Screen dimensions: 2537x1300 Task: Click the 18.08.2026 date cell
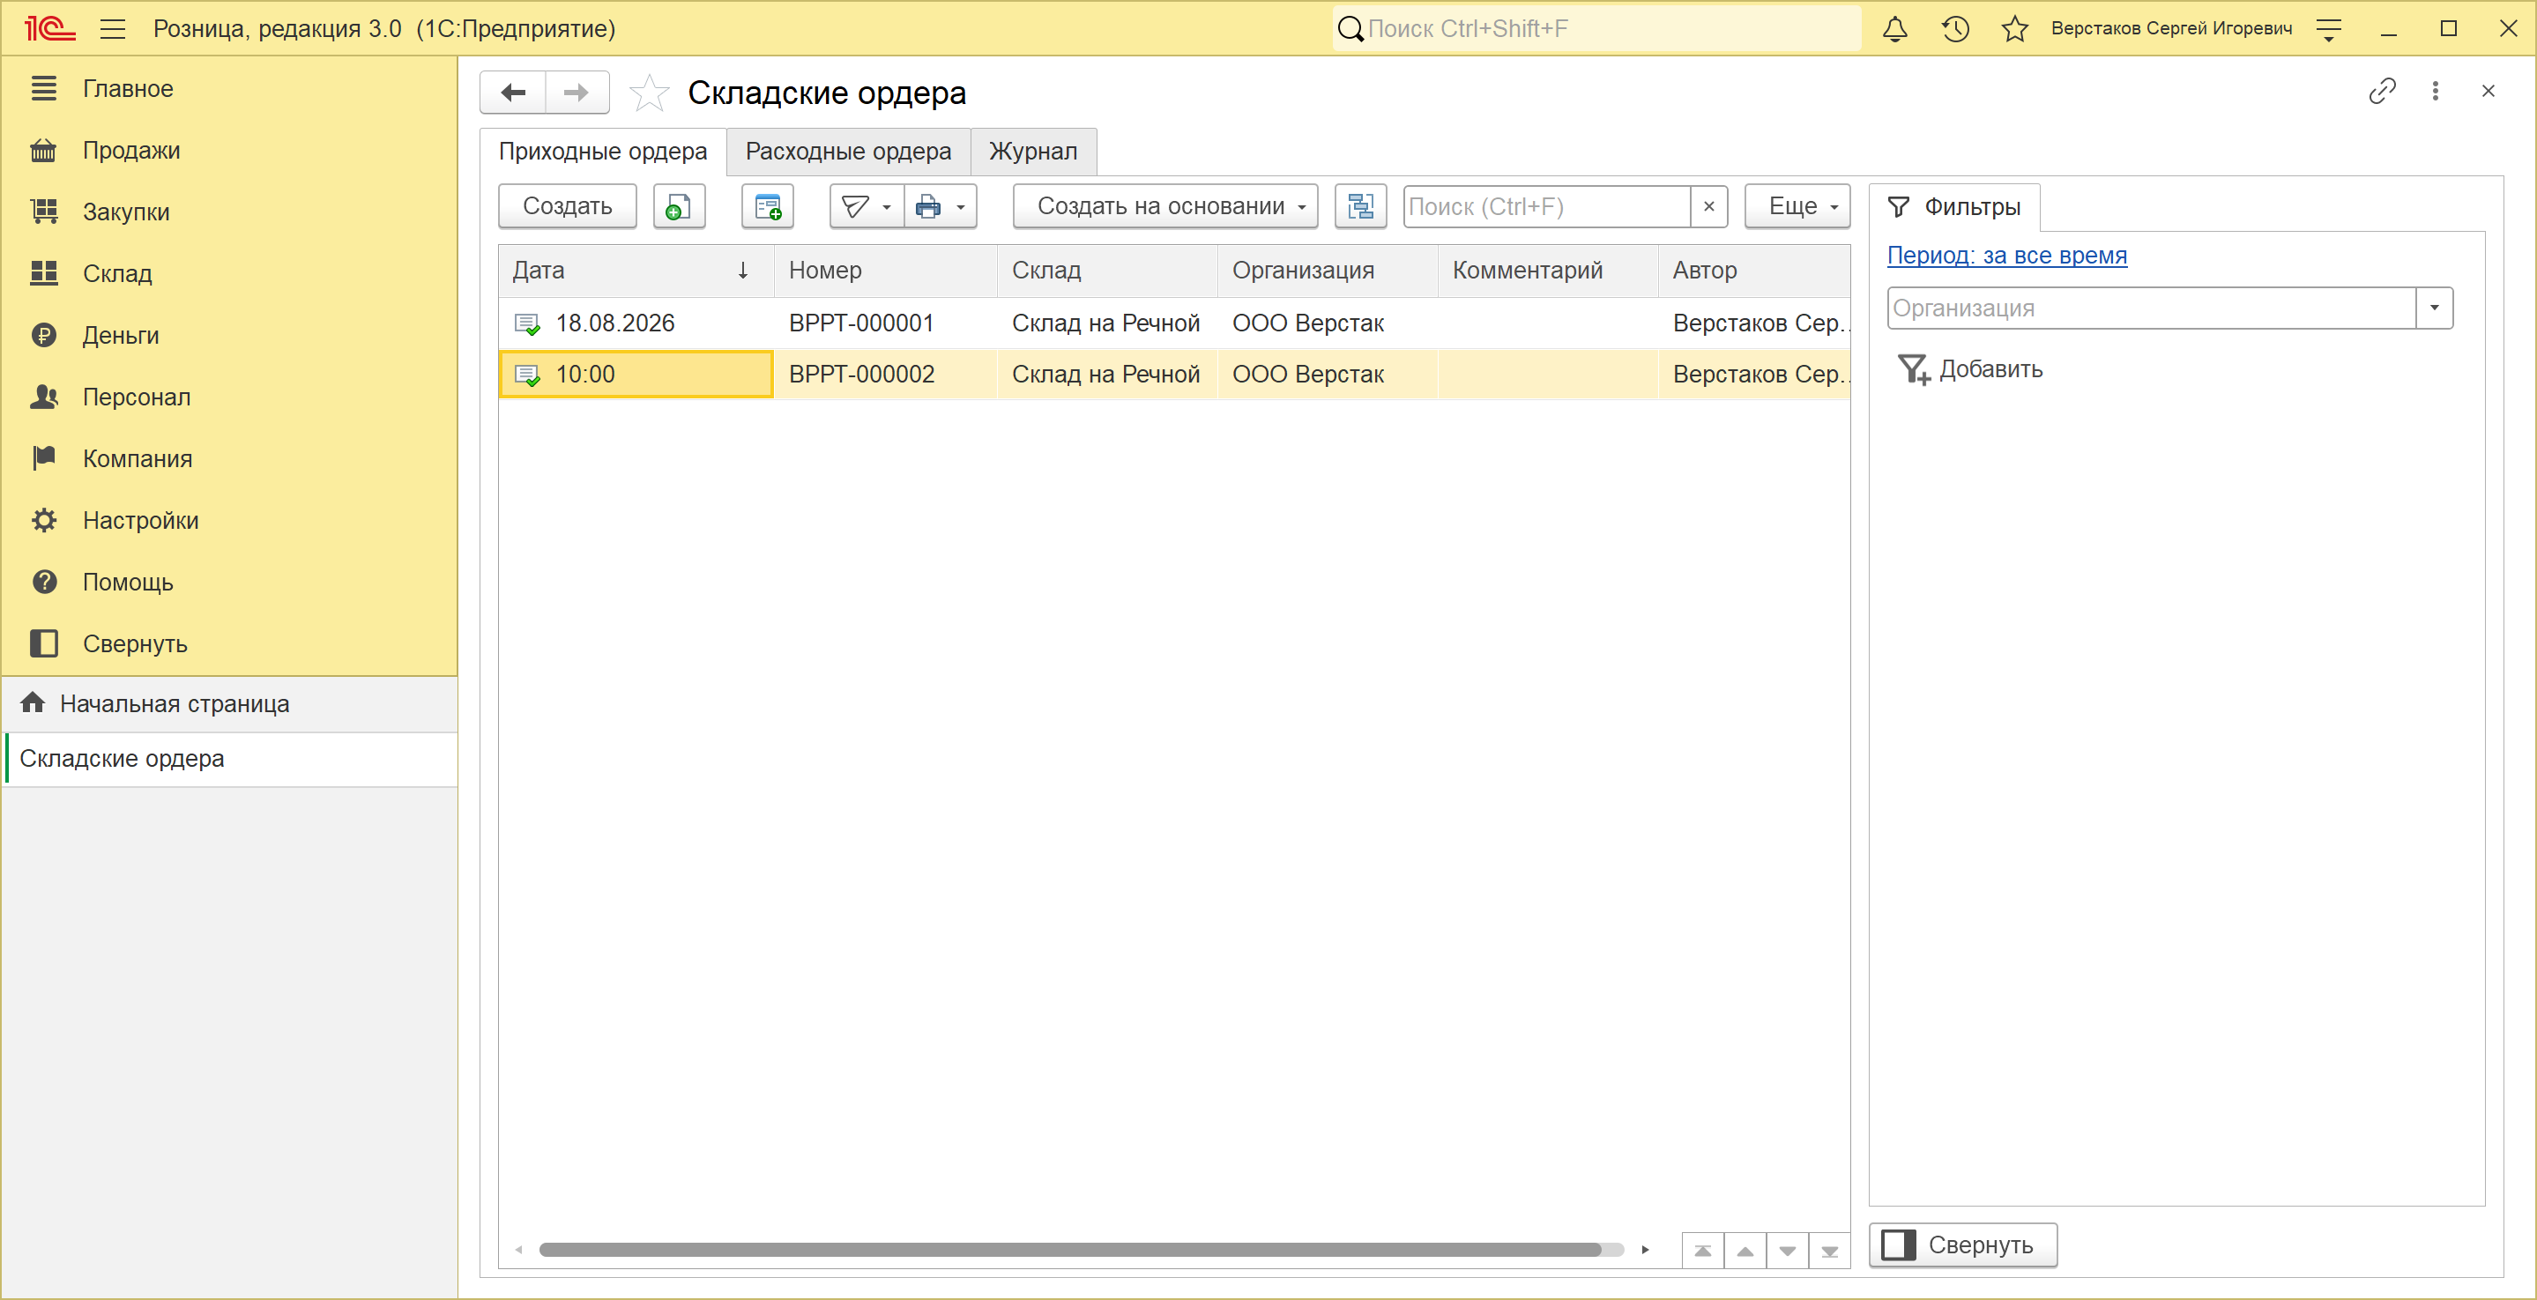point(636,323)
